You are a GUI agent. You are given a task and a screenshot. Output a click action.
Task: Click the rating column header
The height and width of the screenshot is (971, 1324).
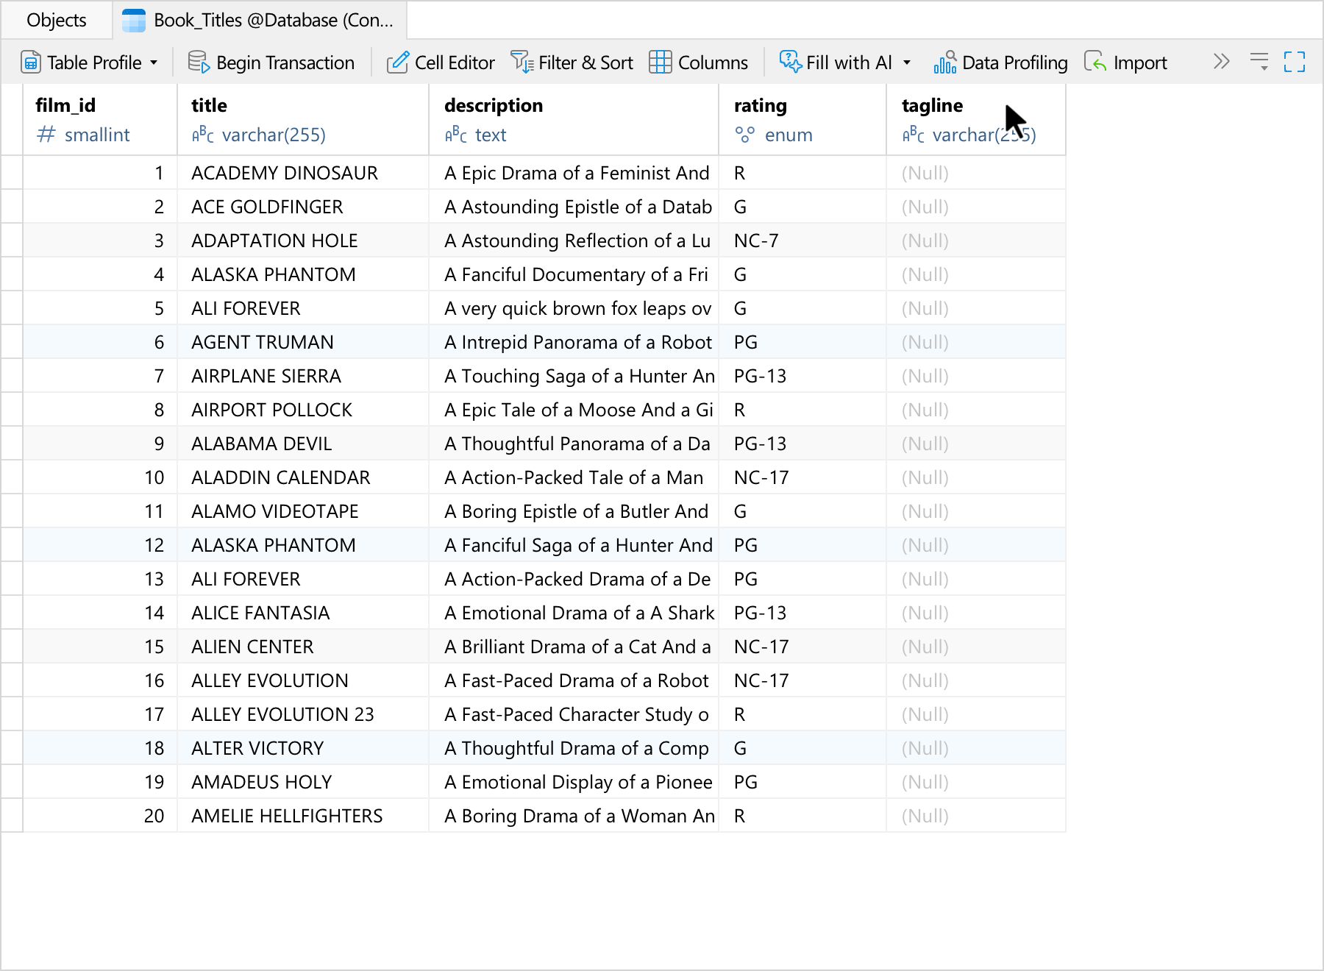point(802,119)
